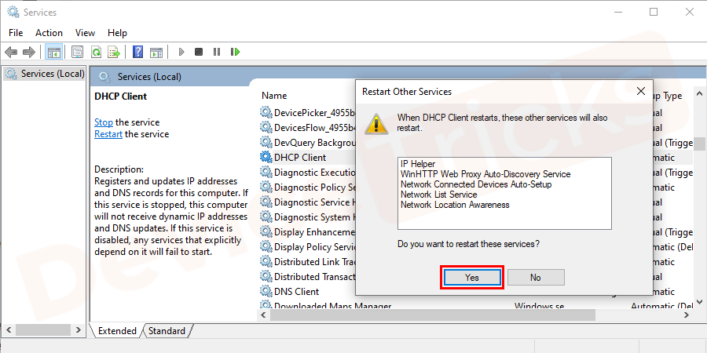Click the services list scroll right arrow
Image resolution: width=707 pixels, height=353 pixels.
pyautogui.click(x=687, y=315)
